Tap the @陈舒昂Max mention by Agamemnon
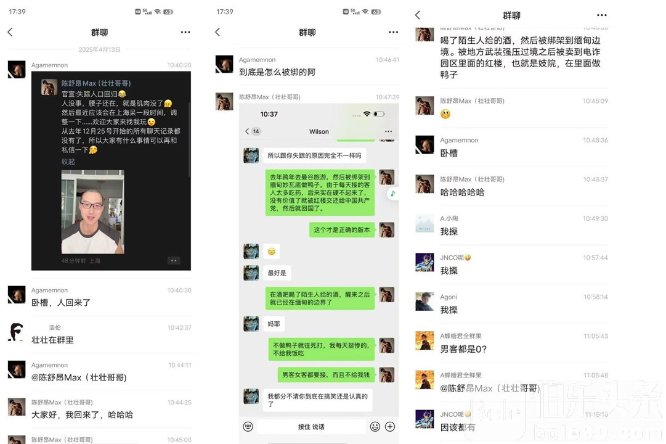 coord(79,377)
